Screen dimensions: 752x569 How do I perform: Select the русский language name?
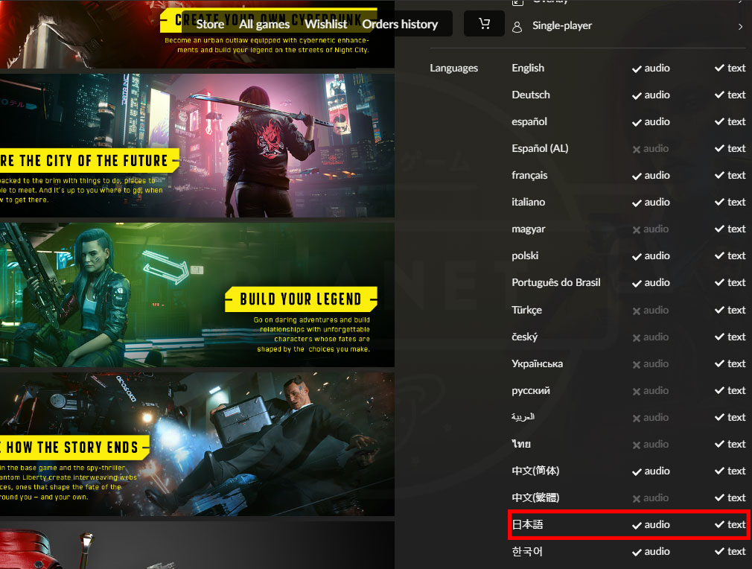pos(531,391)
